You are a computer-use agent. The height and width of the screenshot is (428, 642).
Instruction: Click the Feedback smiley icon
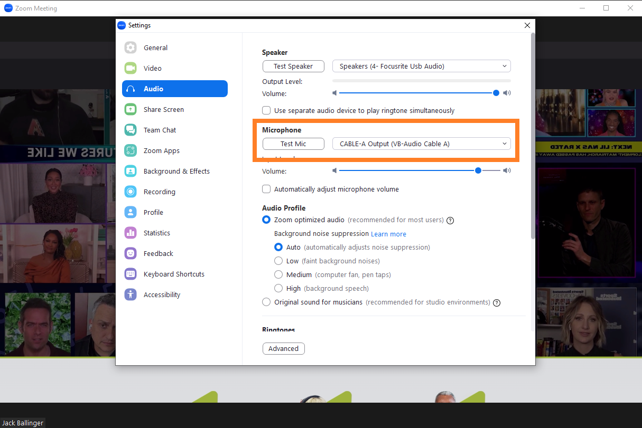(x=131, y=253)
